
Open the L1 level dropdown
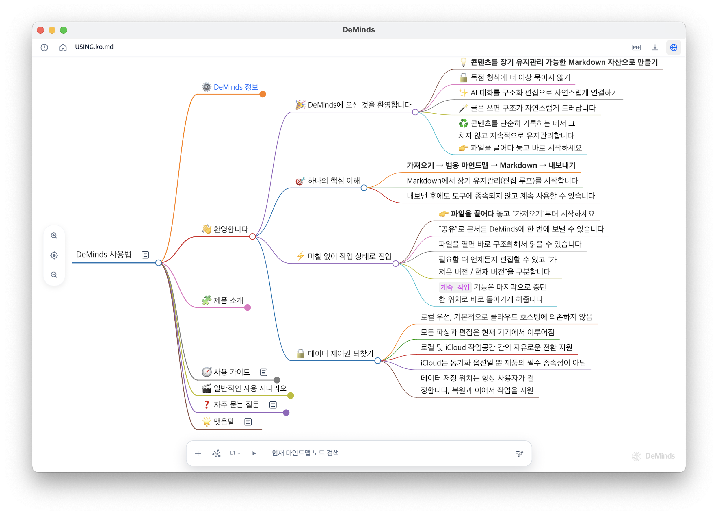pyautogui.click(x=235, y=453)
